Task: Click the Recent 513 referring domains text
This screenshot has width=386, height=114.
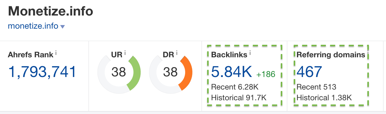Action: (x=316, y=87)
